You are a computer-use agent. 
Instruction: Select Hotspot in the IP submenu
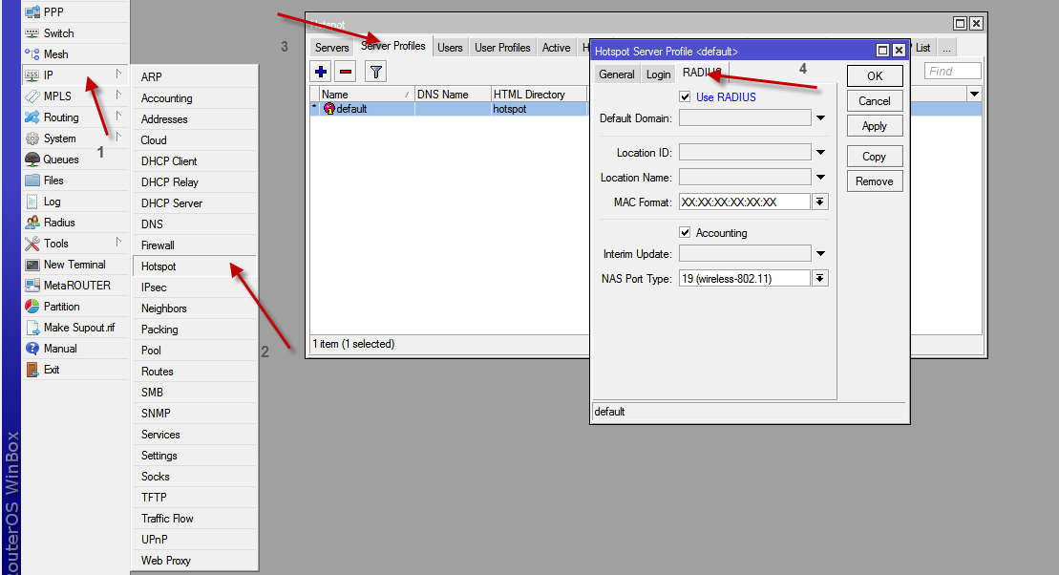coord(195,266)
